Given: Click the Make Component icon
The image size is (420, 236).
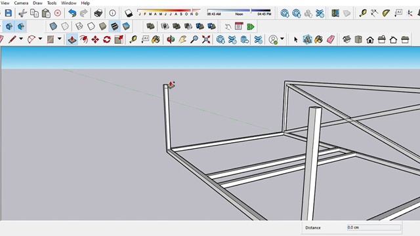Looking at the screenshot, I should click(308, 39).
